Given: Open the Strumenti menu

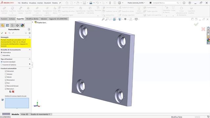Looking at the screenshot, I should [47, 3].
